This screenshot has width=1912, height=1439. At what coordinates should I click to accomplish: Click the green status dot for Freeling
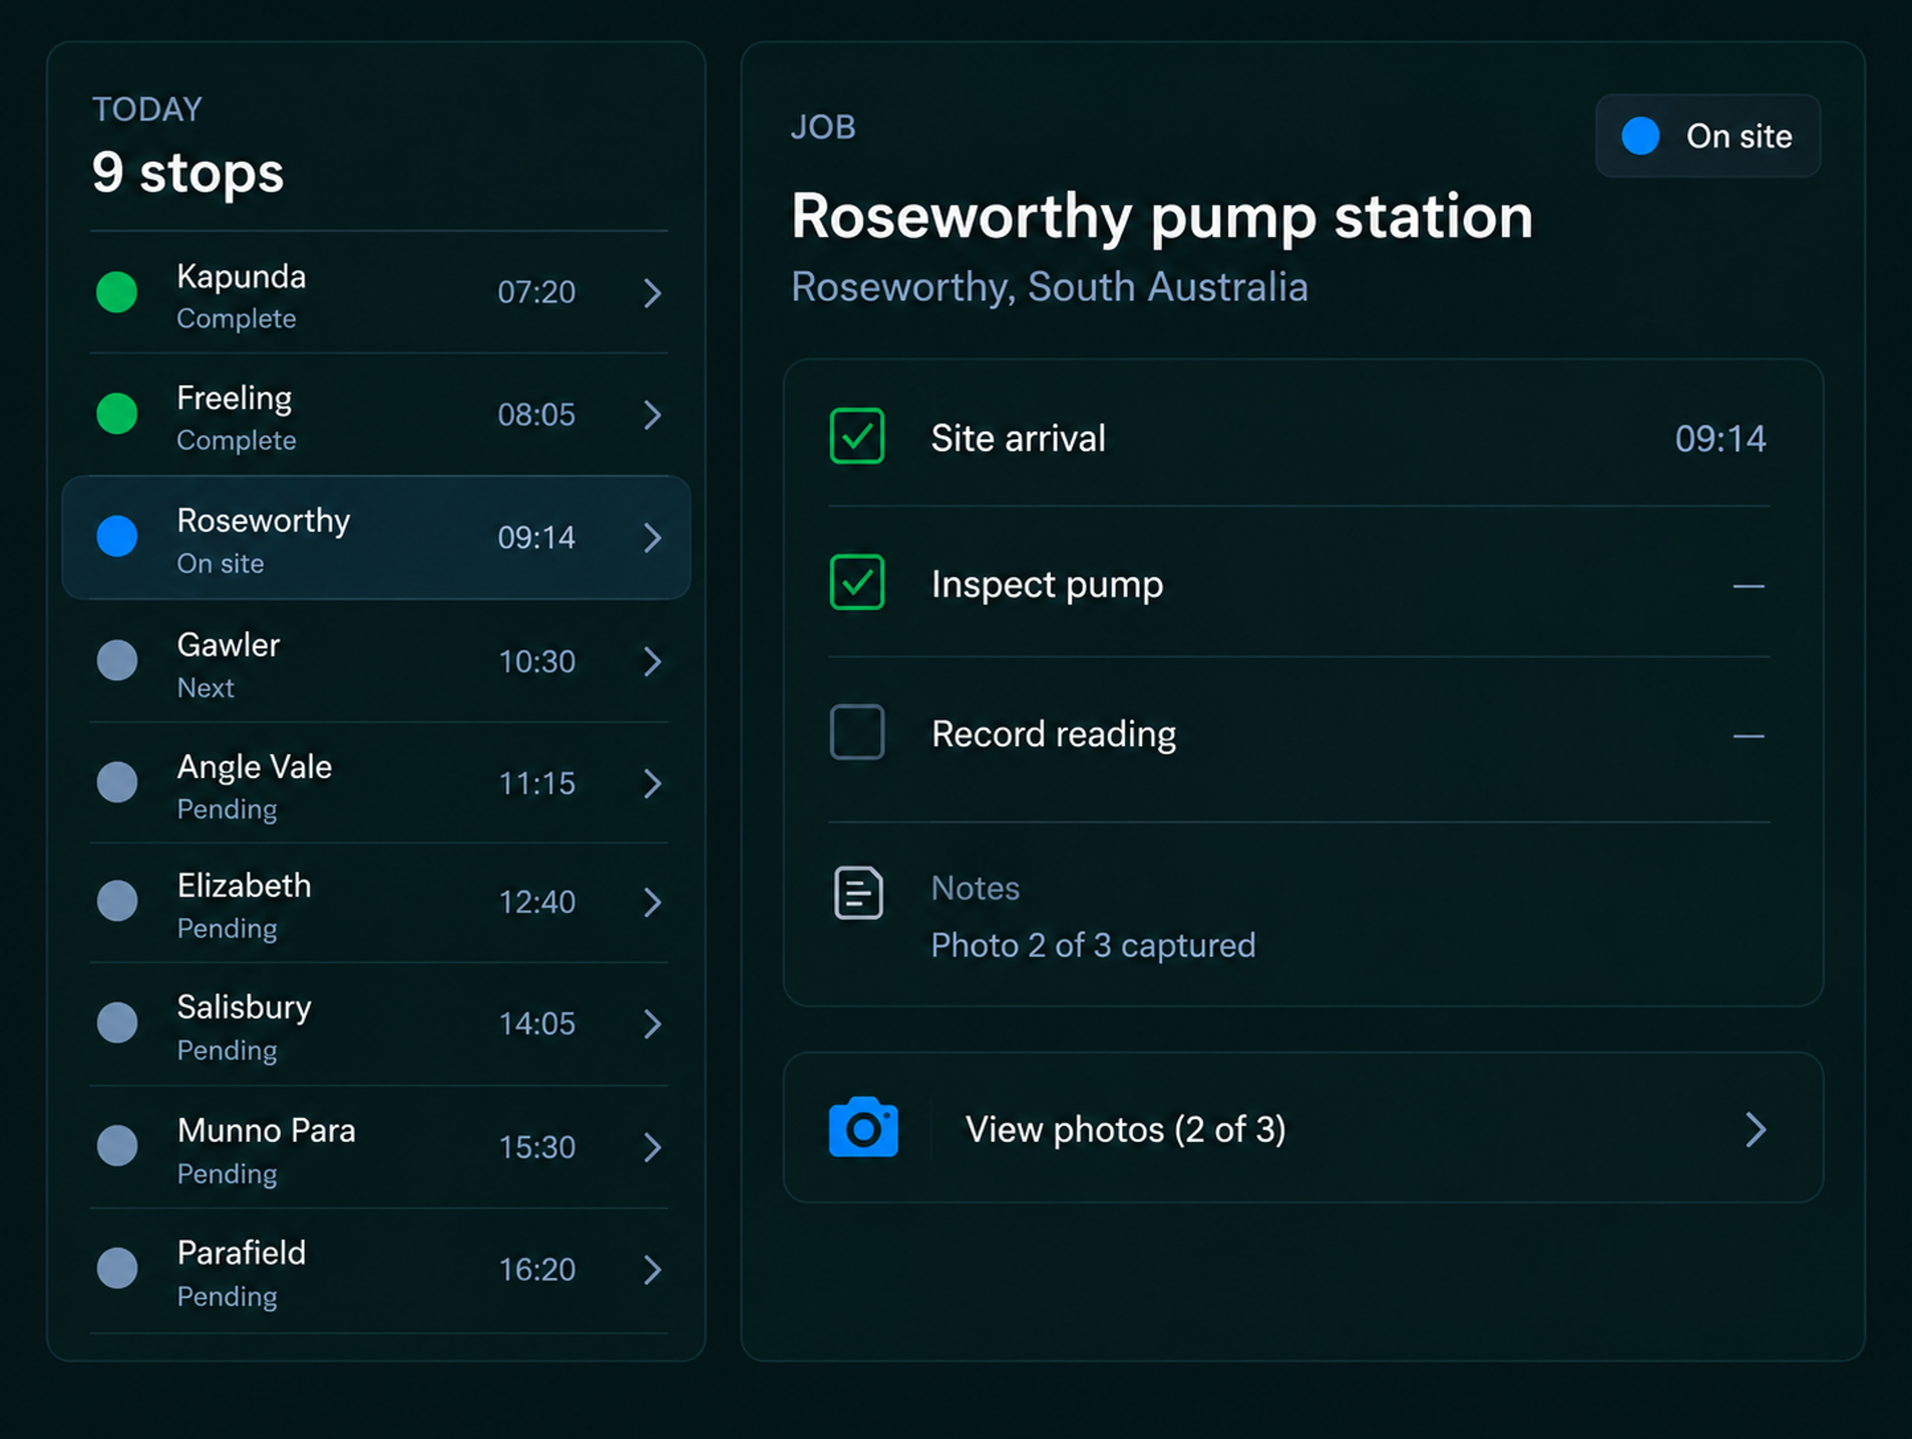tap(117, 413)
